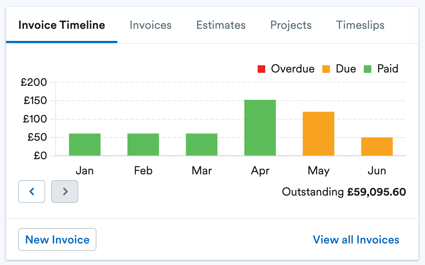Select the Invoice Timeline tab
This screenshot has height=265, width=425.
pyautogui.click(x=62, y=25)
